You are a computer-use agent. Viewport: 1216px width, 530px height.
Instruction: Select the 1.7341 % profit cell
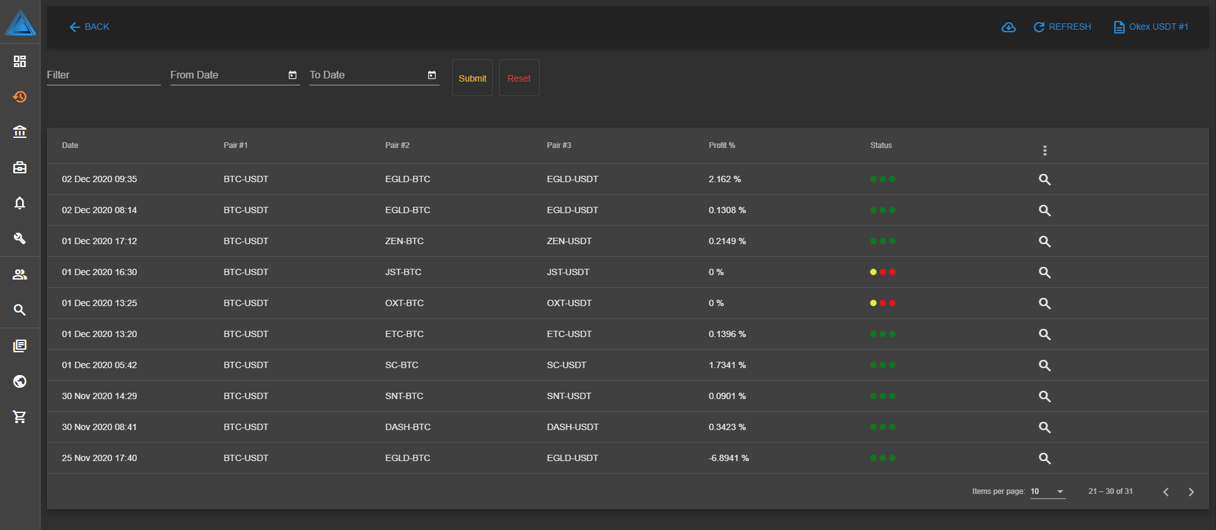click(x=727, y=365)
